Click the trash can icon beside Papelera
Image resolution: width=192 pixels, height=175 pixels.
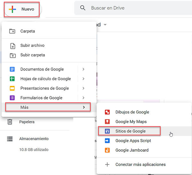click(10, 122)
